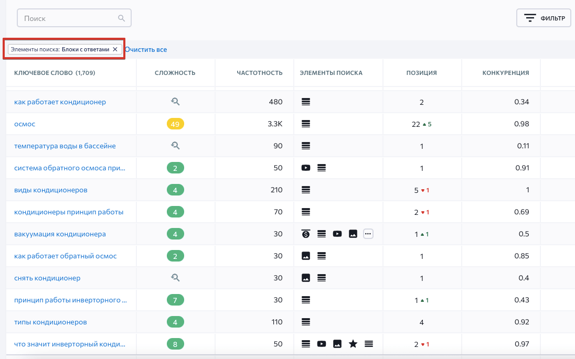The image size is (575, 359).
Task: Click Очистить все link
Action: 146,49
